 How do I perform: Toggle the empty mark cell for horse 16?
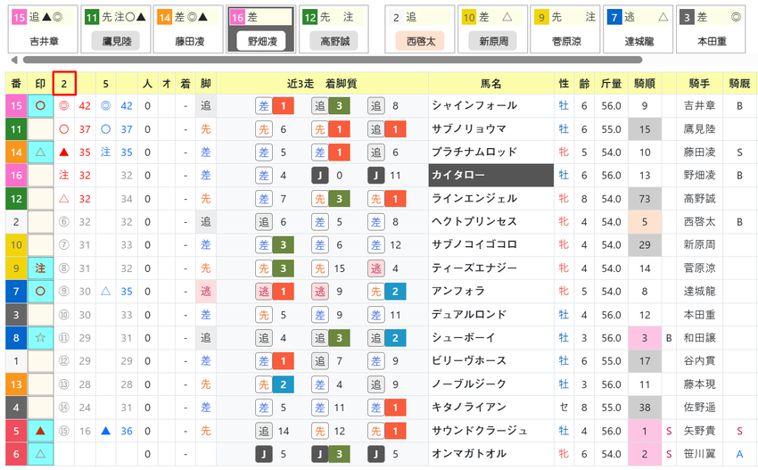pos(41,176)
